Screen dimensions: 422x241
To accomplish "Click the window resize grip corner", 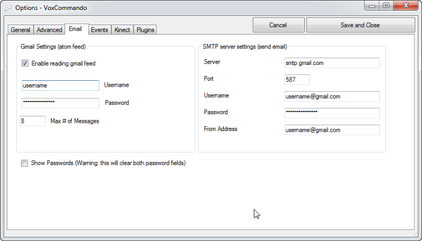I will click(415, 235).
